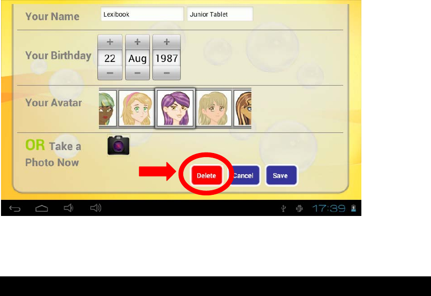Viewport: 431px width, 296px height.
Task: Cancel profile editing
Action: [x=244, y=175]
